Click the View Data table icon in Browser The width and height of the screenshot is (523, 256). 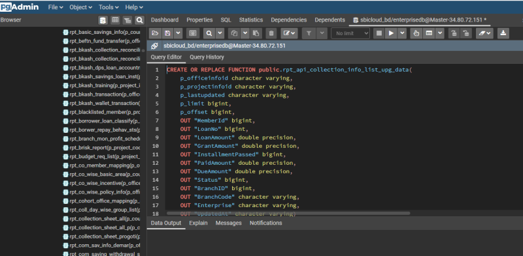[115, 20]
